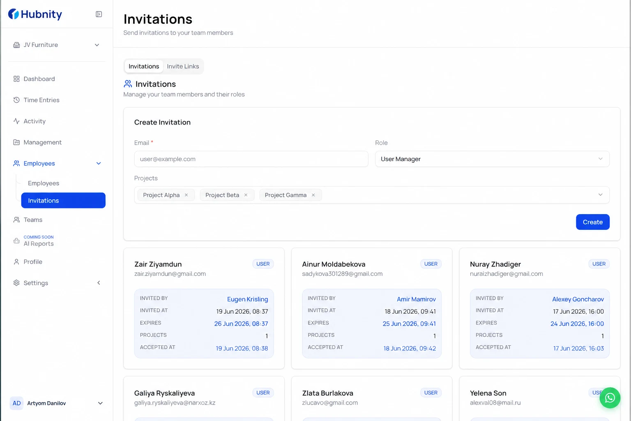Click Zlata Burlakova's USER role badge
The height and width of the screenshot is (421, 631).
(x=431, y=393)
